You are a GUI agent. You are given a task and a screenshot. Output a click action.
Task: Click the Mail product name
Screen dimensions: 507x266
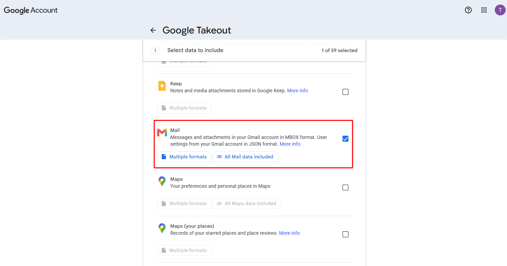point(175,130)
